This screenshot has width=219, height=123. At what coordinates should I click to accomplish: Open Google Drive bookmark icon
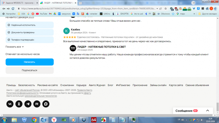pyautogui.click(x=55, y=14)
